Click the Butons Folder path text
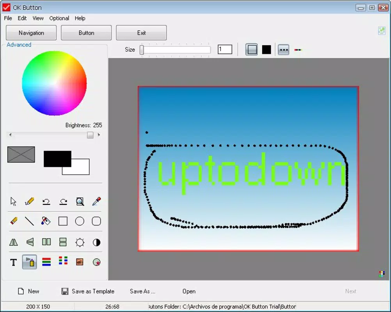 (x=222, y=307)
